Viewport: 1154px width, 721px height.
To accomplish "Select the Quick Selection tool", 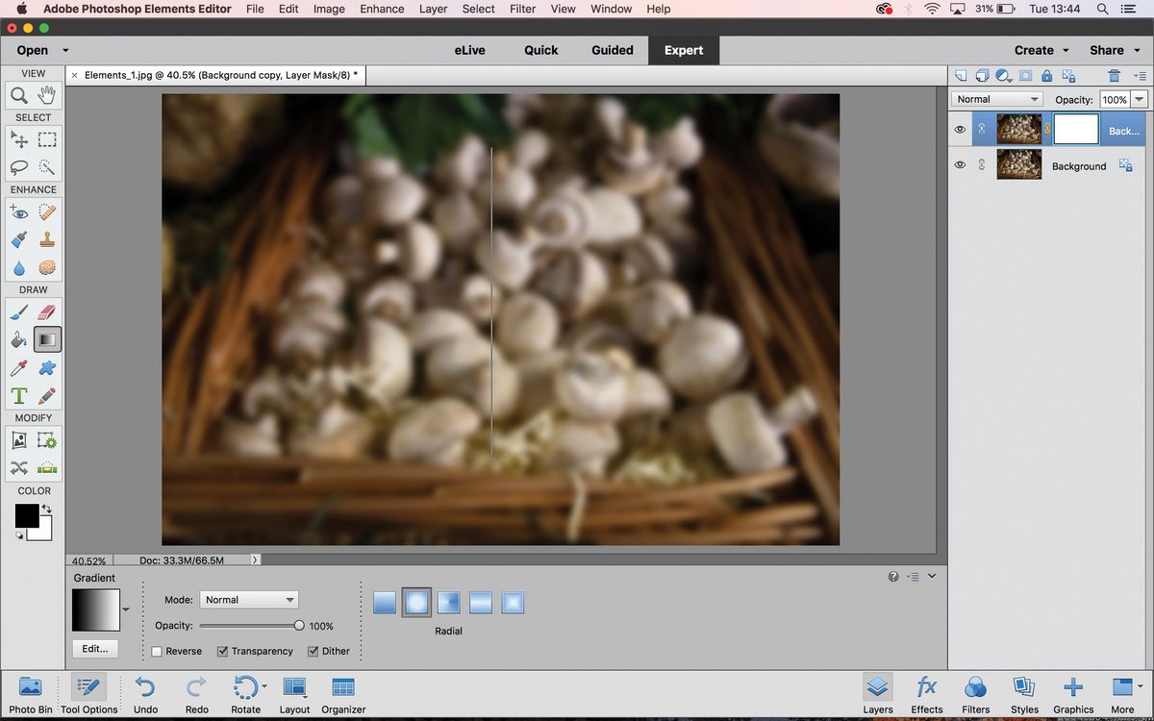I will (47, 166).
